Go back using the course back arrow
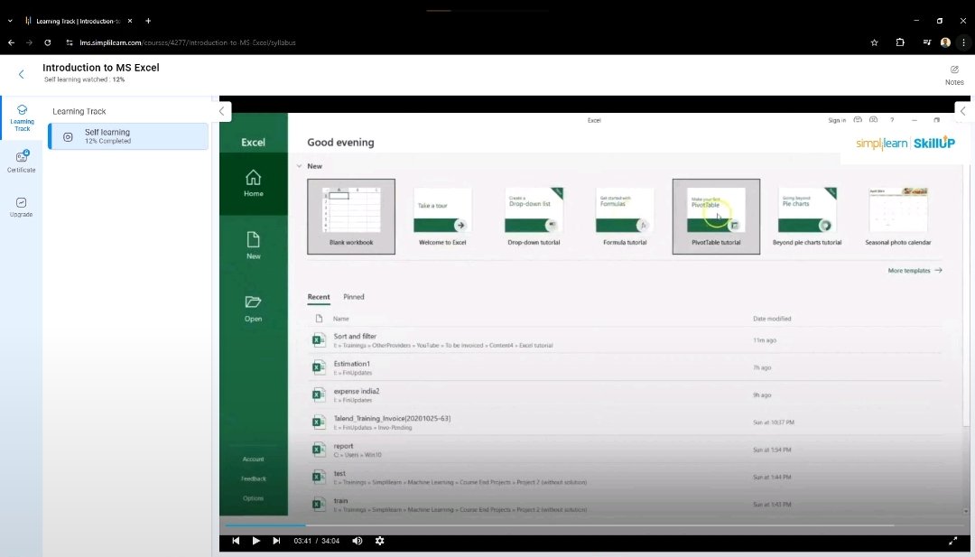This screenshot has height=557, width=975. (x=21, y=75)
